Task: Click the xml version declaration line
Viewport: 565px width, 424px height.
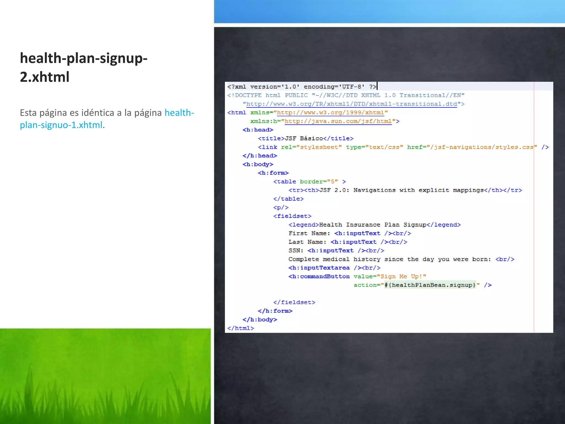Action: [x=302, y=87]
